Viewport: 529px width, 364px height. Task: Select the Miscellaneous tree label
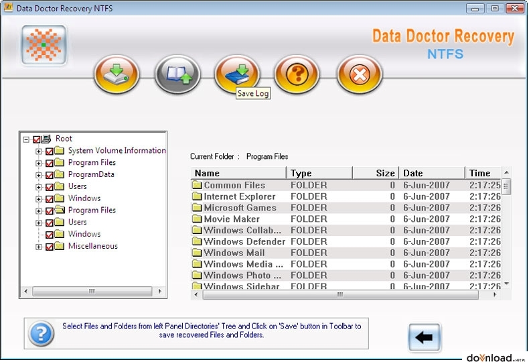point(93,246)
